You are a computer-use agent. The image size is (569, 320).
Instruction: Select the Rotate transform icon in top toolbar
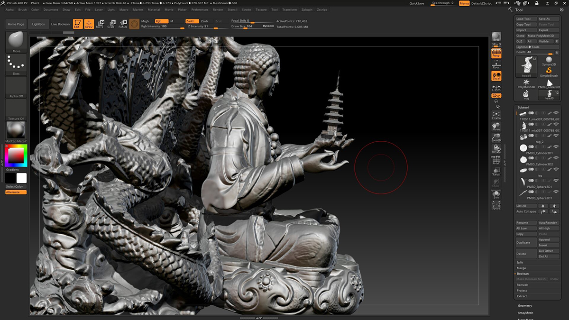(123, 24)
